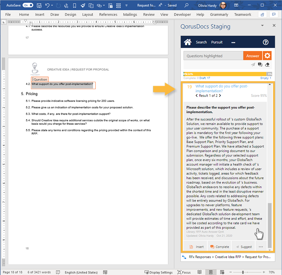Viewport: 282px width, 275px height.
Task: Click the copy-document icon in quick access toolbar
Action: pos(91,6)
